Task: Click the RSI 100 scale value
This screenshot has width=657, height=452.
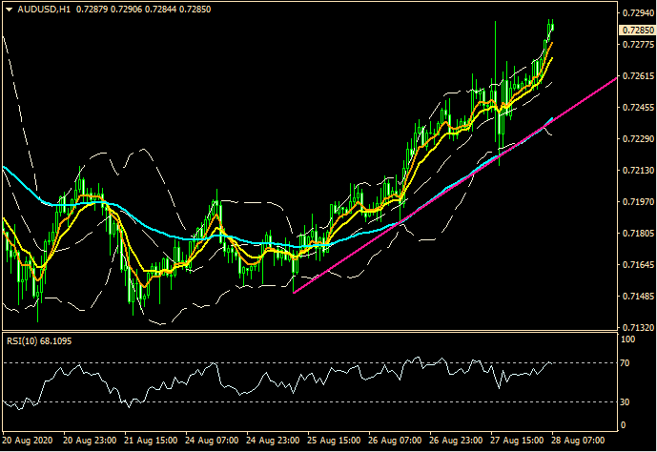Action: (x=628, y=339)
